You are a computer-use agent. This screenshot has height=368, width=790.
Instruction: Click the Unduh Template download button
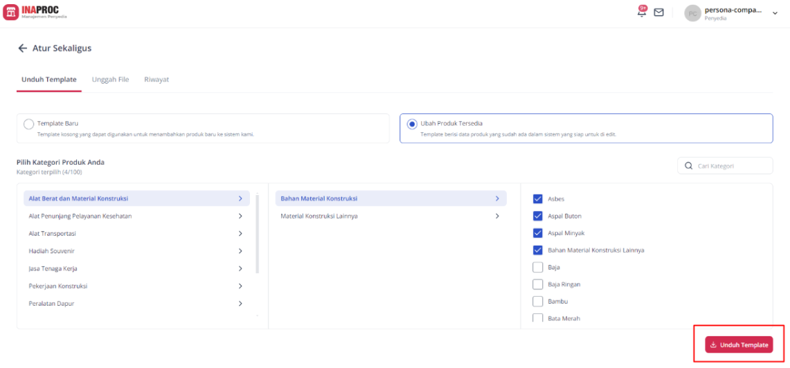click(x=739, y=345)
